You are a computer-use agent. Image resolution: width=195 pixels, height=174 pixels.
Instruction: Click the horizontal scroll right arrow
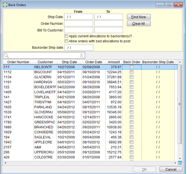pyautogui.click(x=176, y=163)
